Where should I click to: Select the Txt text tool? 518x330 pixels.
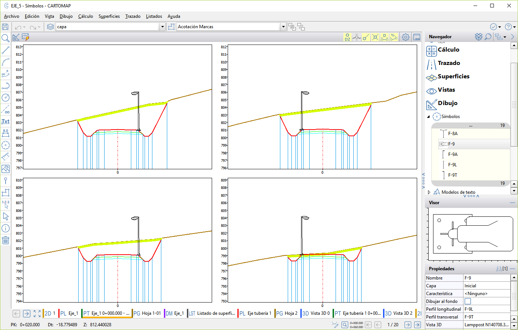pyautogui.click(x=6, y=121)
